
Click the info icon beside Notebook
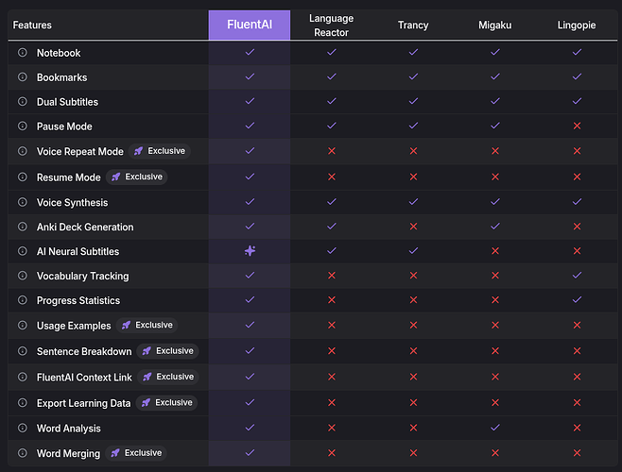click(23, 53)
